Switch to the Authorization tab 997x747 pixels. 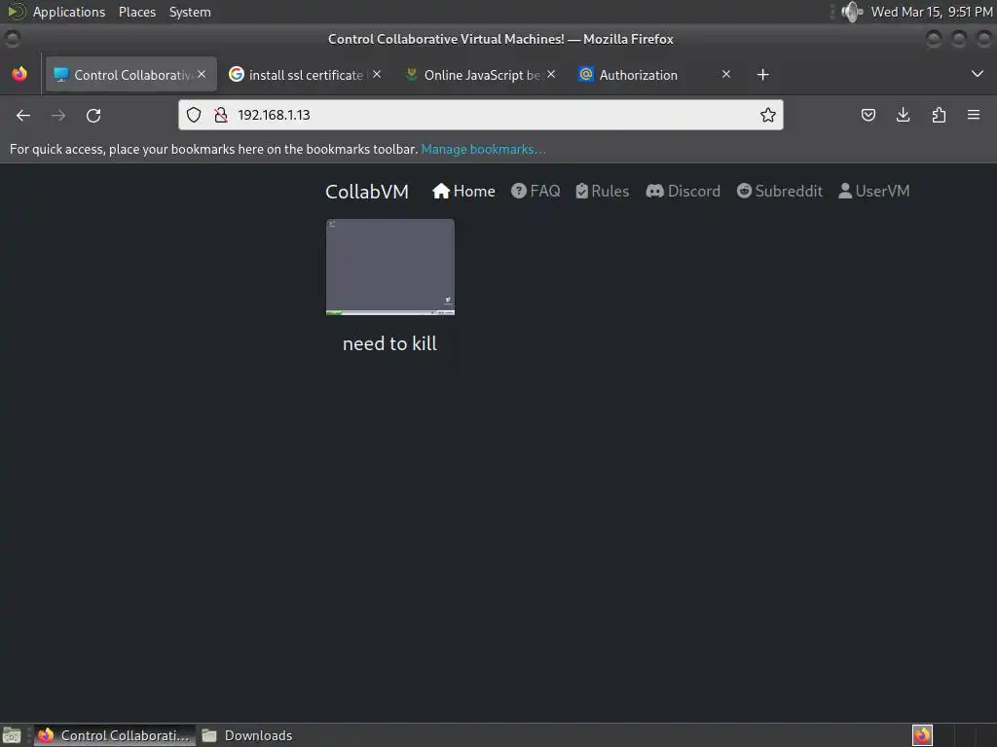pos(655,75)
